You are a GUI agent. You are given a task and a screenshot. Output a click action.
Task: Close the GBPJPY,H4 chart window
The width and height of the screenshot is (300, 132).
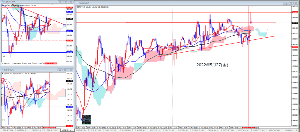(x=71, y=2)
